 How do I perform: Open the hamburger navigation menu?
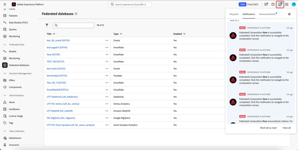[5, 4]
